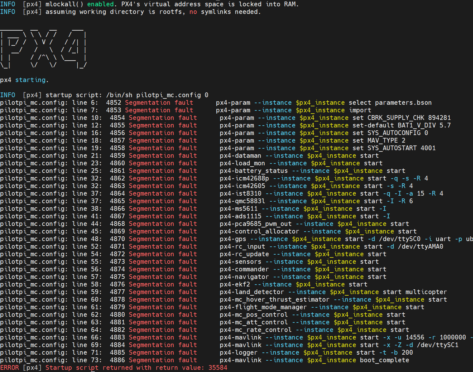
Task: Click the px4-control_allocator start command
Action: click(318, 231)
